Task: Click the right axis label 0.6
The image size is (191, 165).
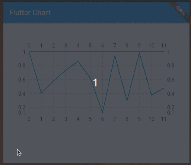Action: (171, 80)
